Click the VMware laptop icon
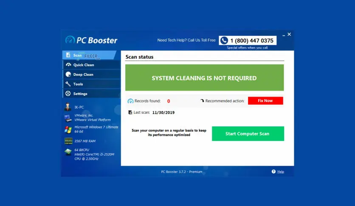The height and width of the screenshot is (206, 355). click(x=68, y=118)
